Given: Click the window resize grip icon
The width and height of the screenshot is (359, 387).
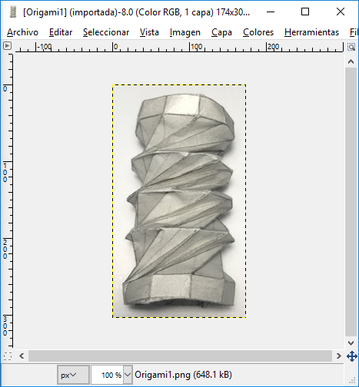Looking at the screenshot, I should (352, 381).
